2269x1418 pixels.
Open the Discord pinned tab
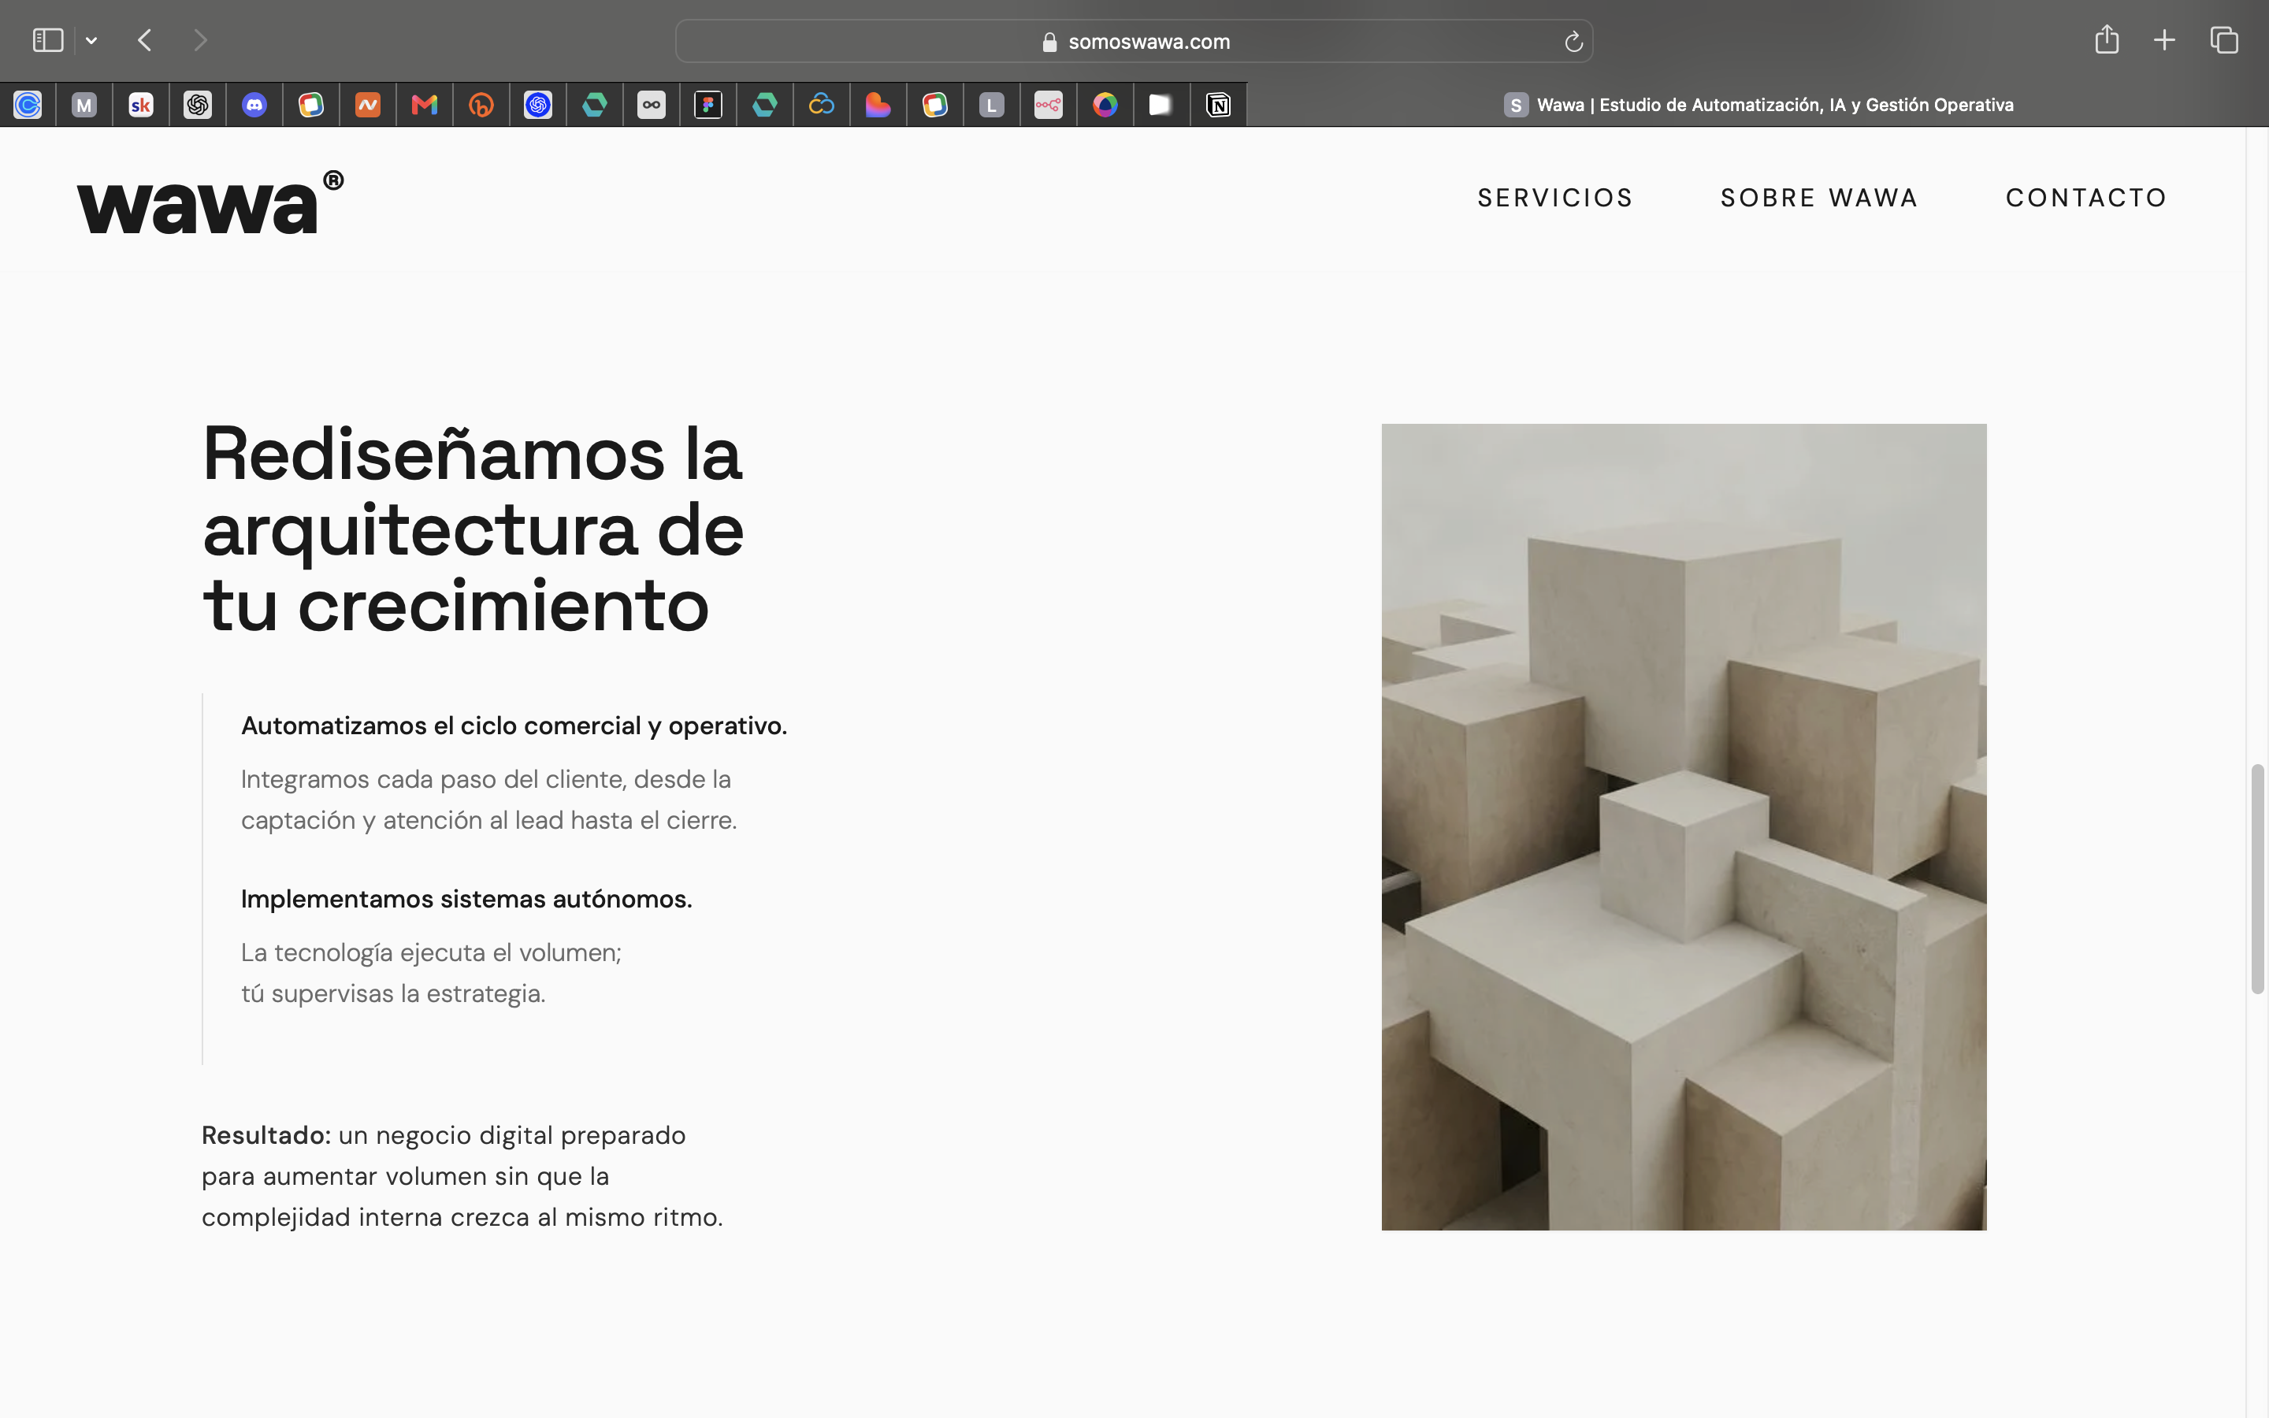[x=254, y=105]
